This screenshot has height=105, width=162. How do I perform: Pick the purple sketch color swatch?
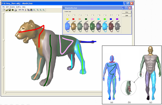click(x=117, y=19)
